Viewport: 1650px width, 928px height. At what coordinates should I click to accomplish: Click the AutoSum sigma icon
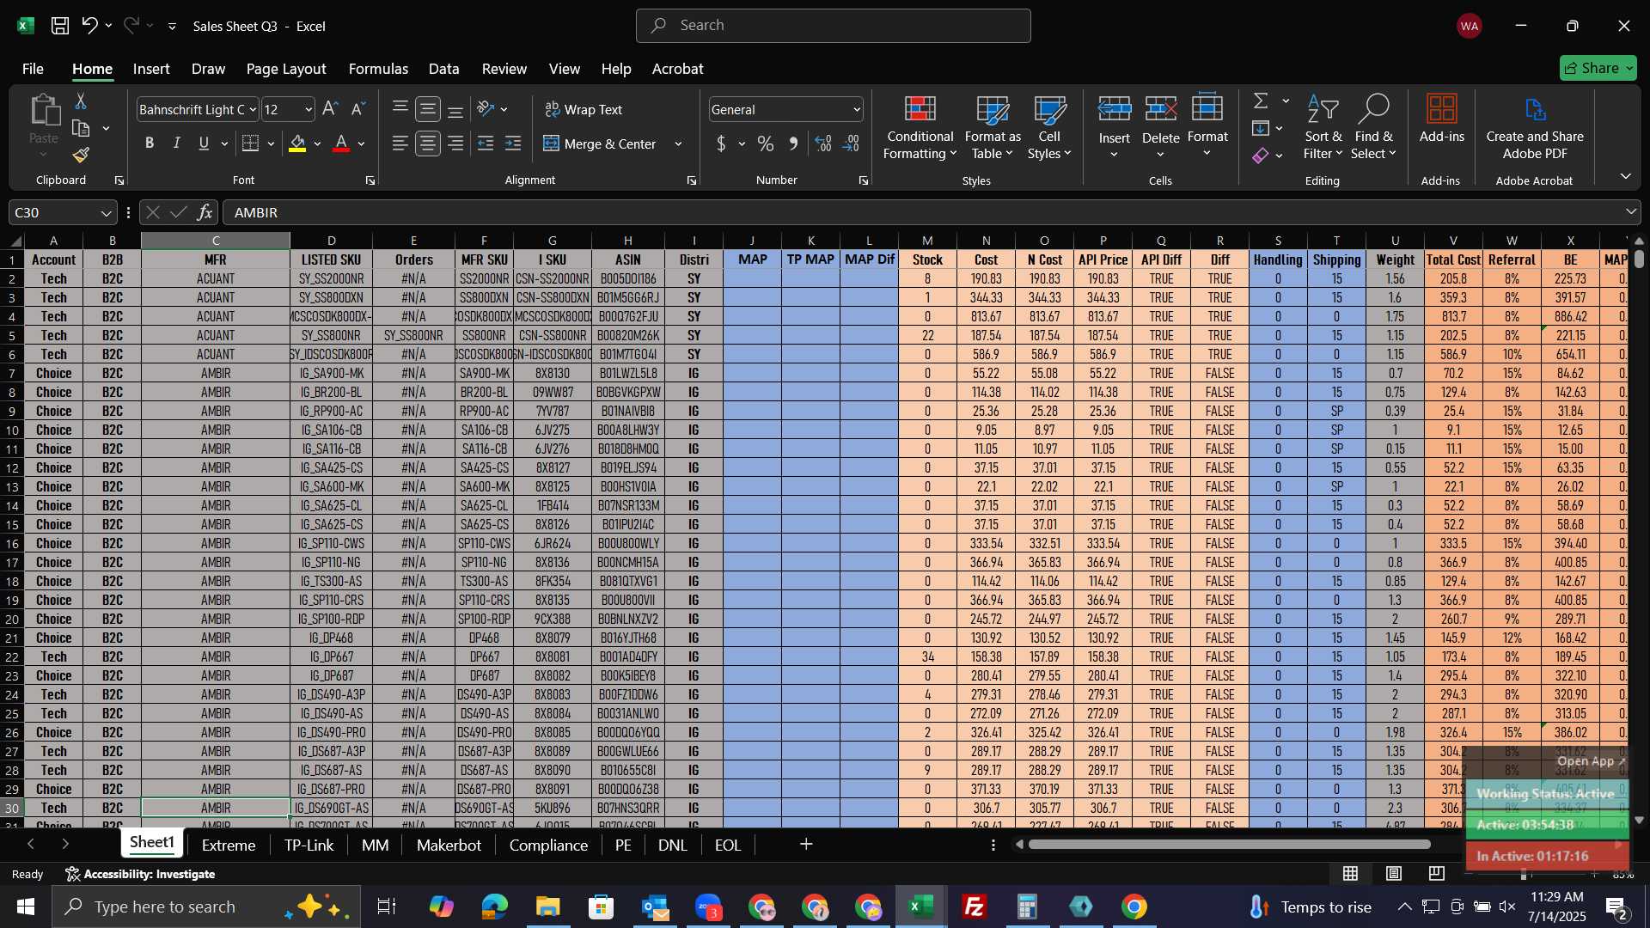pyautogui.click(x=1261, y=101)
